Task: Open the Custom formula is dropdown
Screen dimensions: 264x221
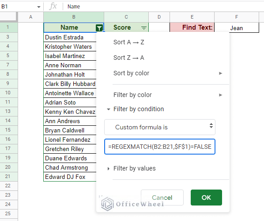Action: [160, 127]
